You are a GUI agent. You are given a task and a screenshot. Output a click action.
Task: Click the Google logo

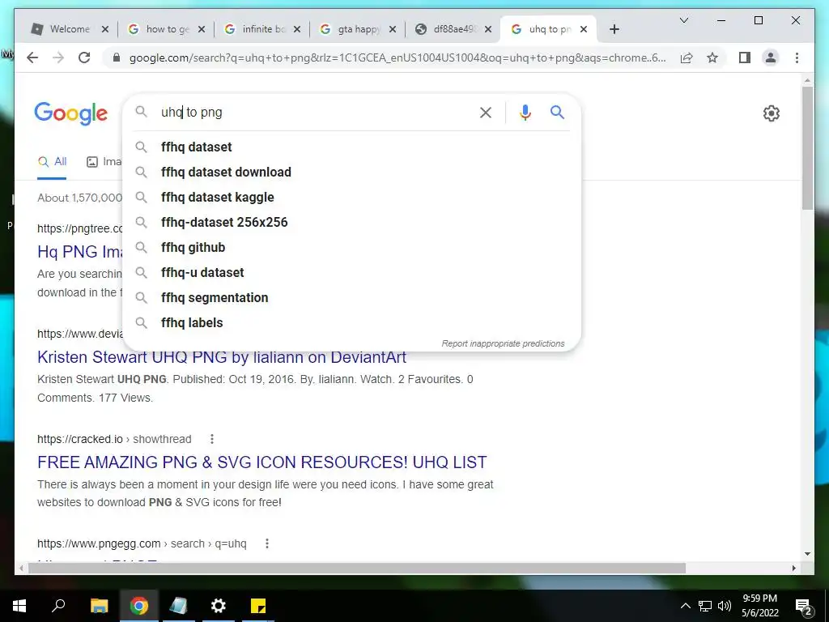(71, 113)
